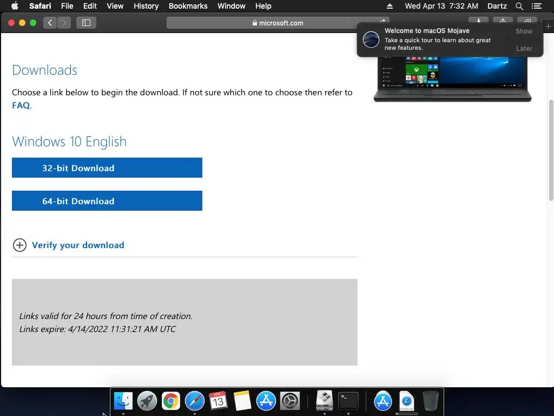The width and height of the screenshot is (554, 416).
Task: Open Finder from the Dock
Action: click(123, 401)
